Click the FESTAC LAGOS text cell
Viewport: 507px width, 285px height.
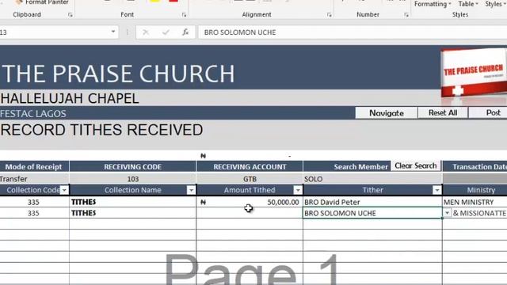click(x=33, y=113)
